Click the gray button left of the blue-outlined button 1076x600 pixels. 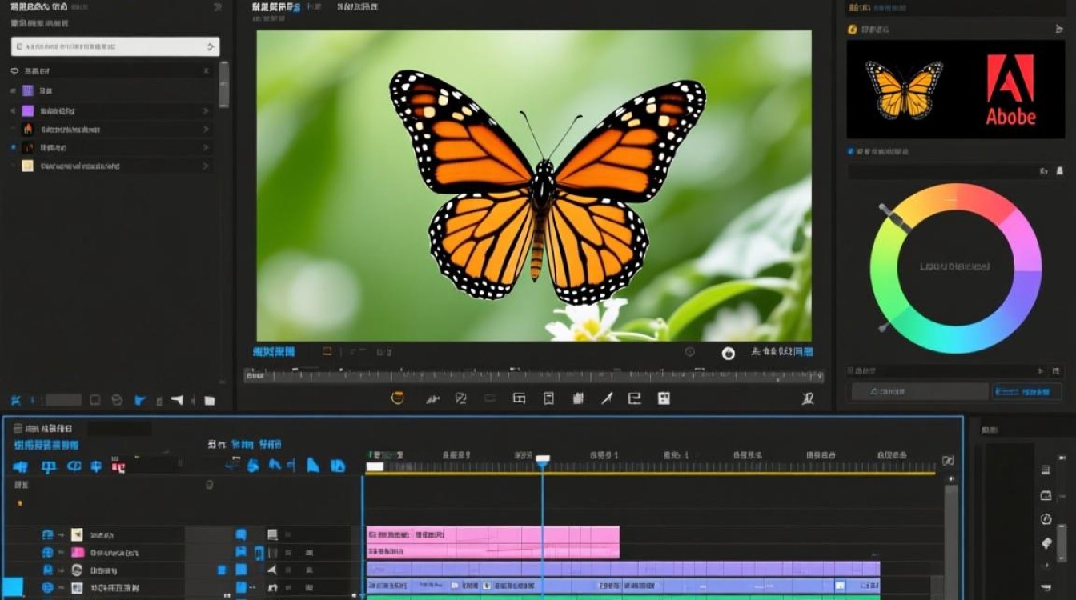point(919,391)
